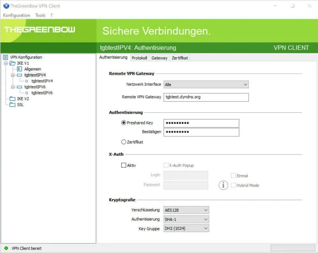This screenshot has width=318, height=253.
Task: Switch to the Authentisierung tab
Action: [113, 57]
